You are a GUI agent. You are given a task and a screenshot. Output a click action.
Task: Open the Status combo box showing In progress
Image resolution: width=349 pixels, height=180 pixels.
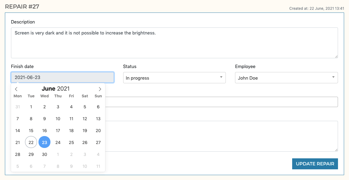point(171,77)
